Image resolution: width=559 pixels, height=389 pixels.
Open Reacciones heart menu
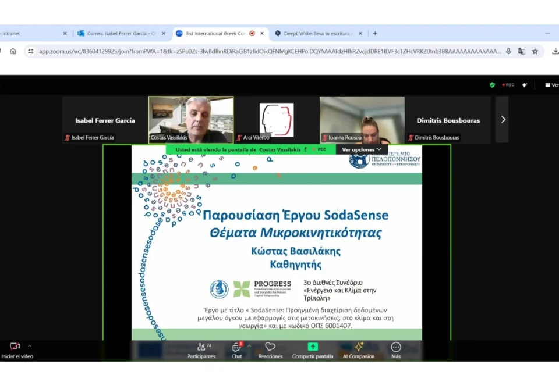pyautogui.click(x=270, y=351)
